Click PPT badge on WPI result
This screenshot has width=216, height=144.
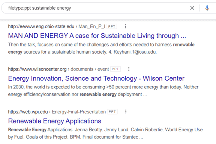click(x=112, y=112)
